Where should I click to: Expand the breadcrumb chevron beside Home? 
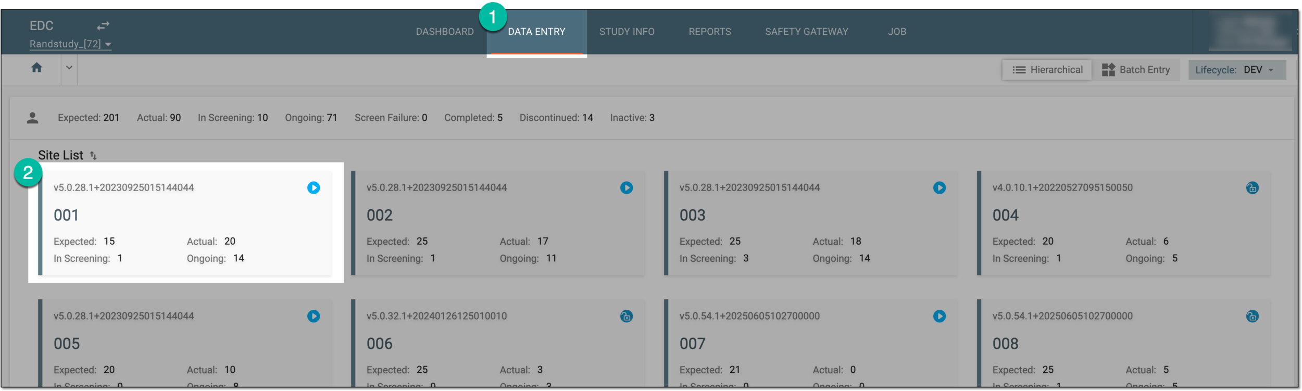point(69,68)
